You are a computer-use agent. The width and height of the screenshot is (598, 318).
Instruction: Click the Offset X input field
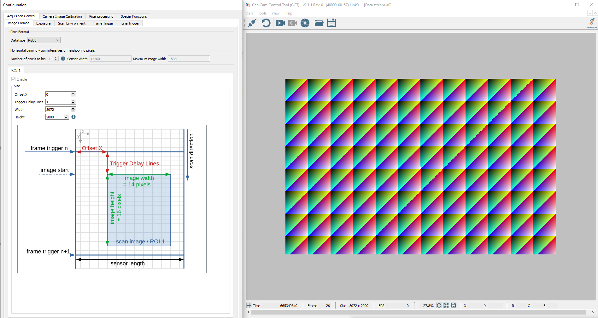point(58,94)
